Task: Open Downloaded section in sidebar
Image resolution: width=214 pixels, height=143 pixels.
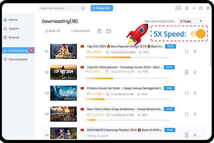Action: [x=16, y=59]
